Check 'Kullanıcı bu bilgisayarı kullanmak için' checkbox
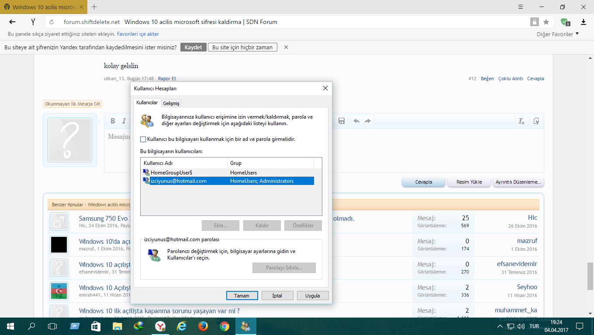The image size is (594, 335). pyautogui.click(x=143, y=140)
